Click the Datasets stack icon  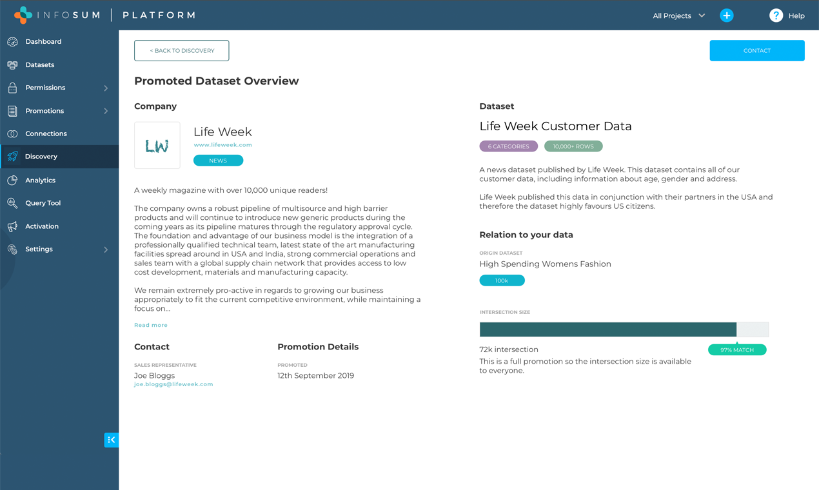point(12,65)
